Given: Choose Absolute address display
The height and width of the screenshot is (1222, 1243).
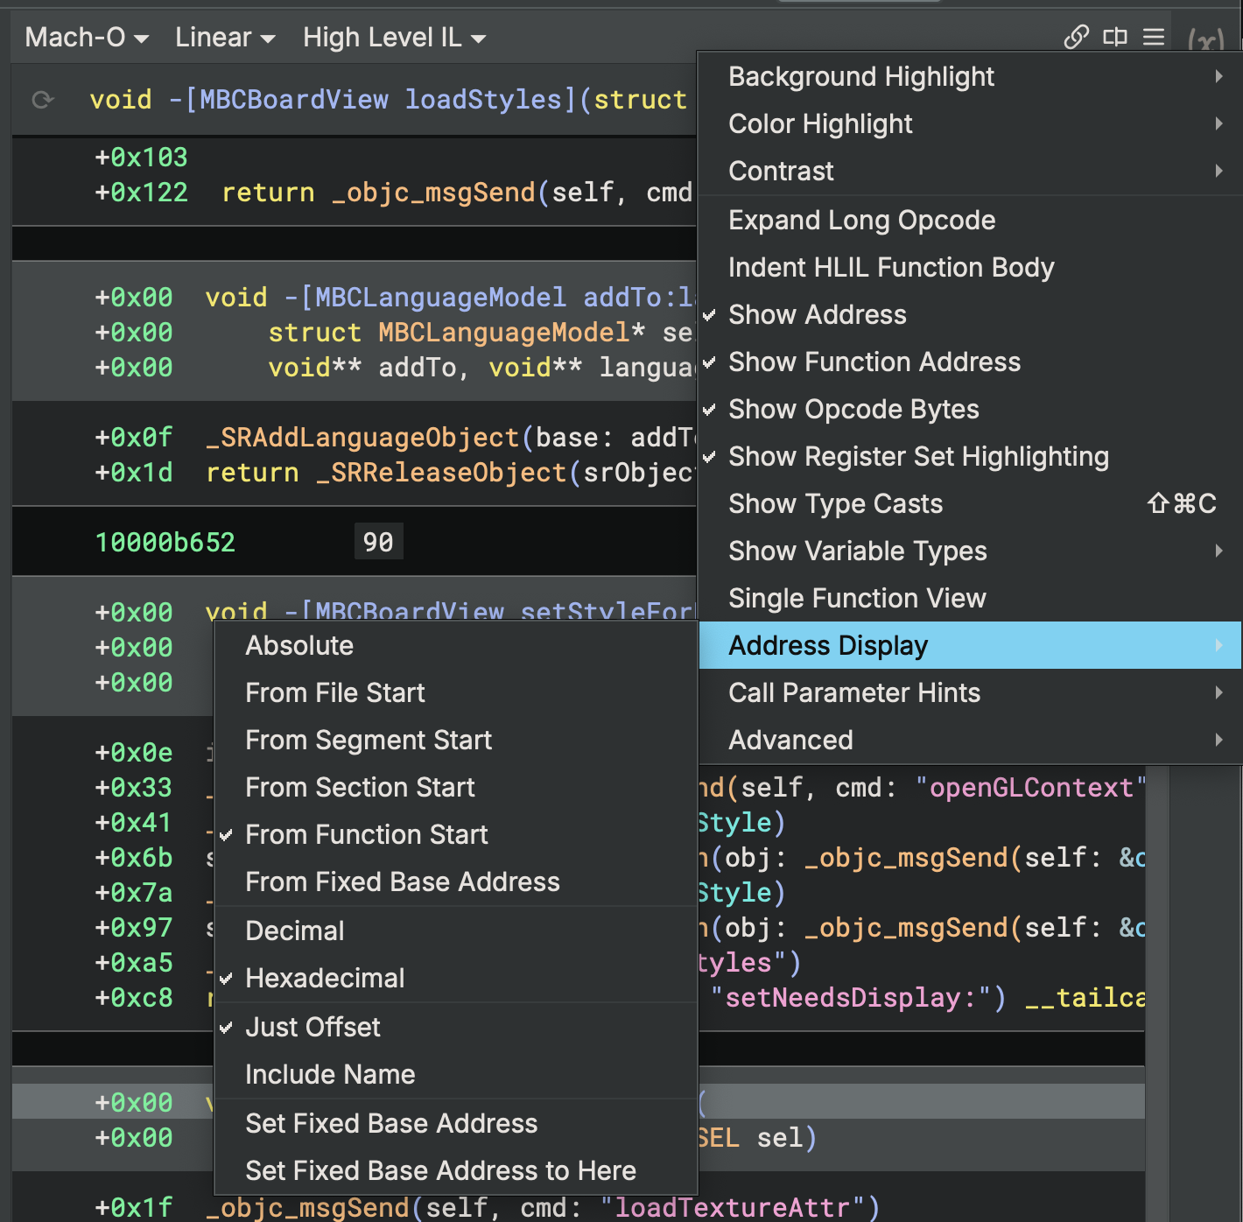Looking at the screenshot, I should click(456, 646).
